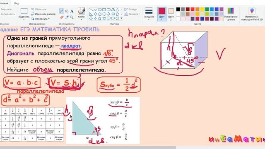Image resolution: width=265 pixels, height=149 pixels.
Task: Select the Color picker eyedropper tool
Action: 67,17
